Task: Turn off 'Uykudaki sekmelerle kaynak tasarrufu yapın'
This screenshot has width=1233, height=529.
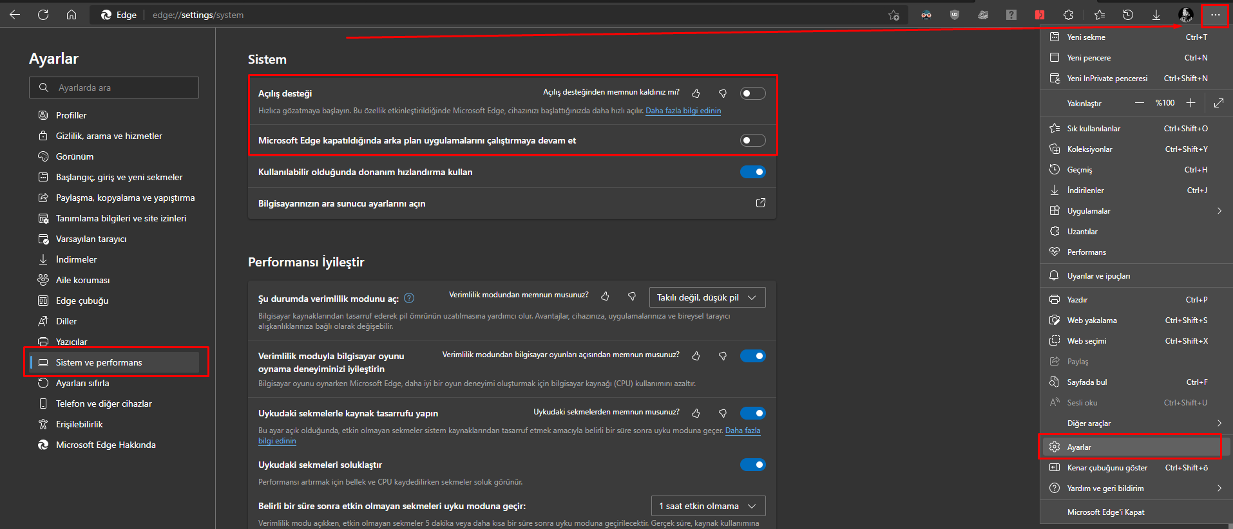Action: (752, 413)
